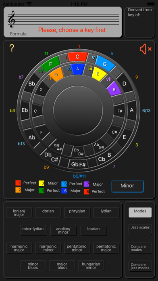Click the treble clef on the staff
The height and width of the screenshot is (281, 158).
pos(12,19)
